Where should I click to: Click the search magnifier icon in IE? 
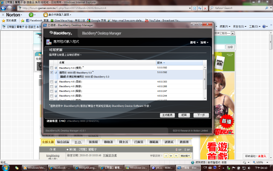tap(267, 8)
